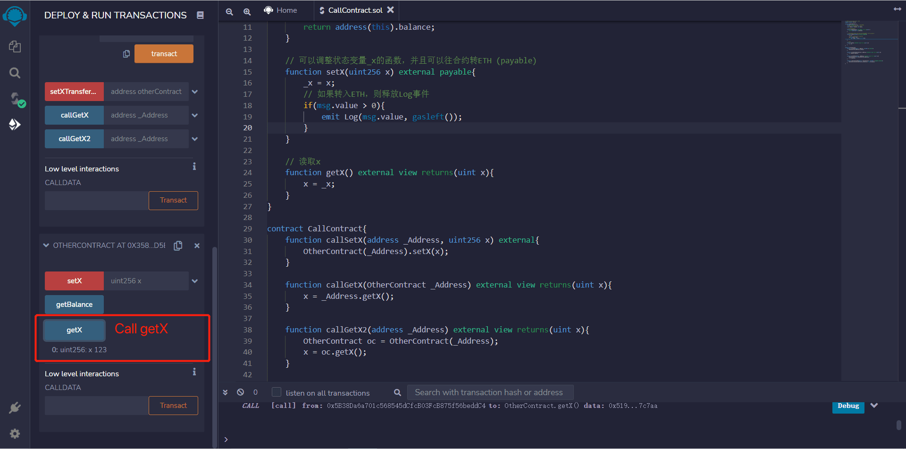This screenshot has height=449, width=906.
Task: Zoom out the editor font
Action: coord(229,11)
